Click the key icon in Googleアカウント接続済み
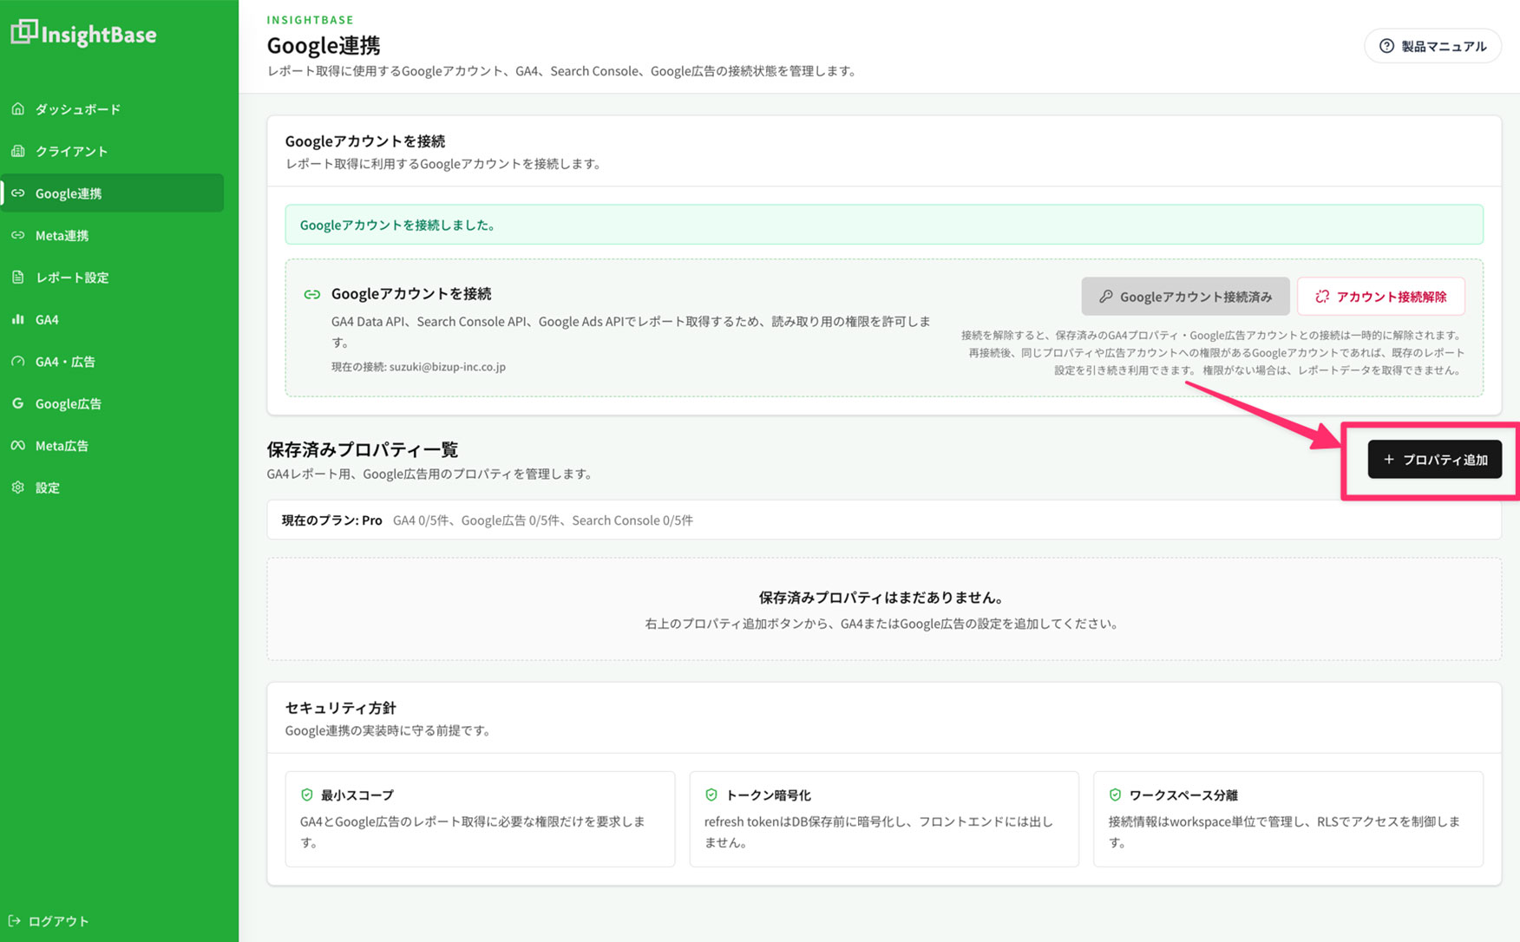1520x942 pixels. click(x=1106, y=297)
